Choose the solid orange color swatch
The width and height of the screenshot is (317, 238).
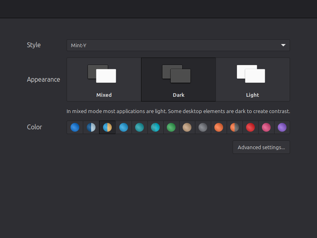219,127
